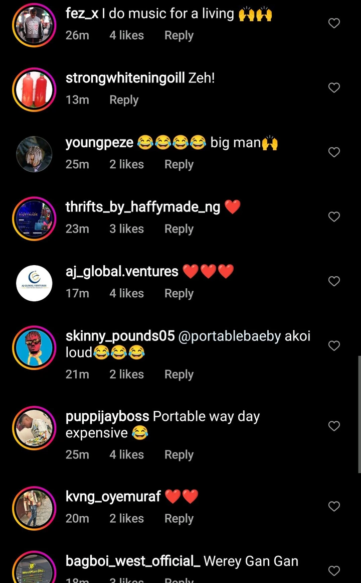
Task: Like aj_global.ventures' comment
Action: (334, 281)
